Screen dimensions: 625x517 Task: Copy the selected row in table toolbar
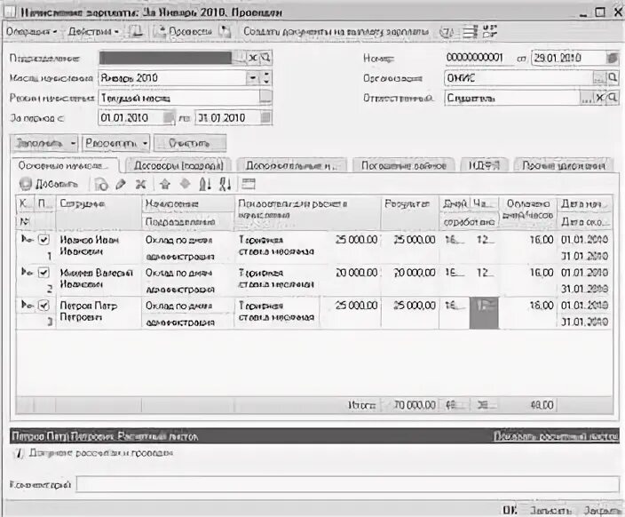(x=101, y=184)
